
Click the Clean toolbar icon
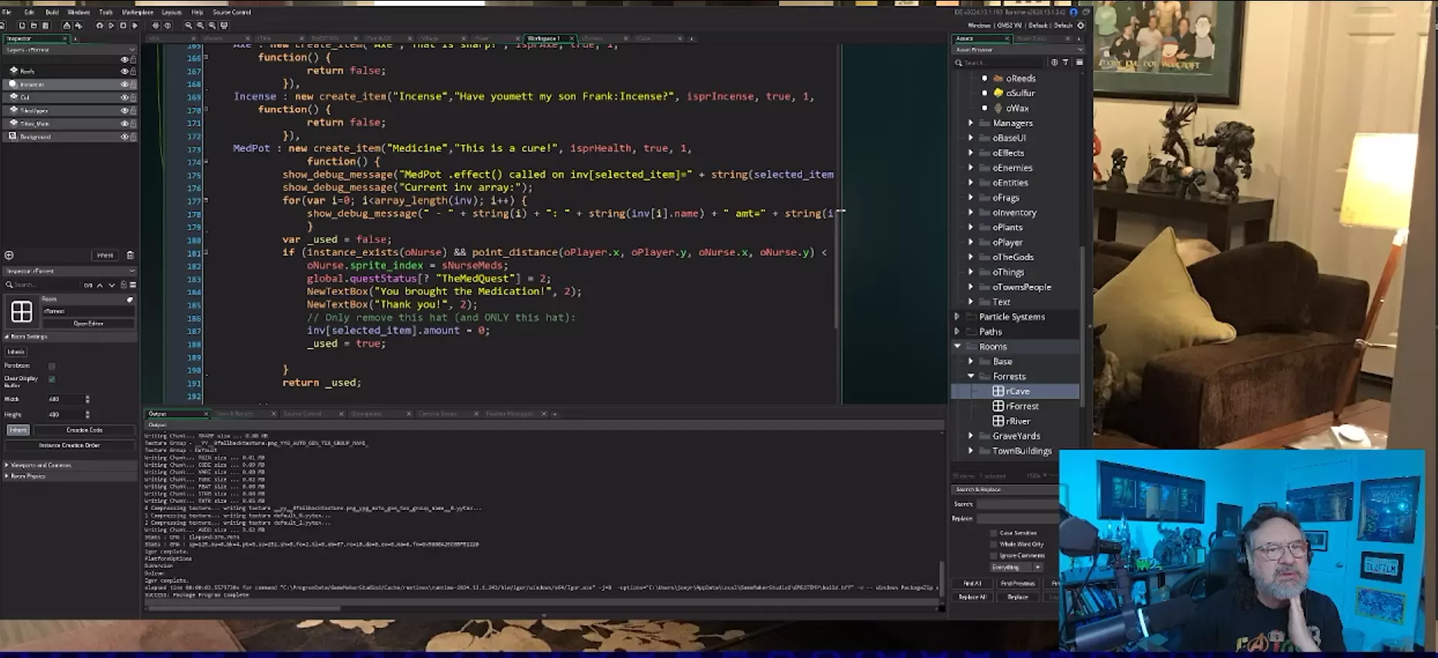135,25
